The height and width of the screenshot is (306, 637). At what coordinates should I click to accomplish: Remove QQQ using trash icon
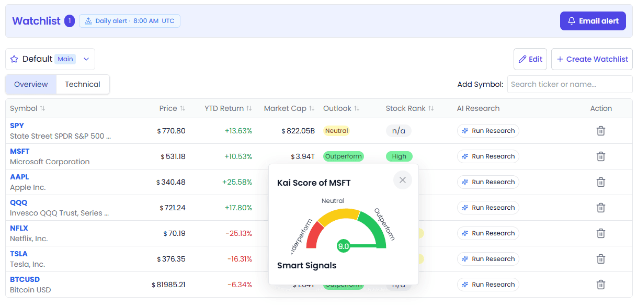(x=601, y=208)
